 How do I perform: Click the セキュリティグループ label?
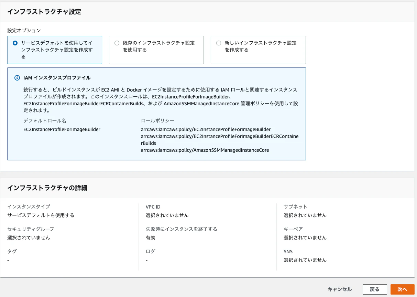point(31,229)
